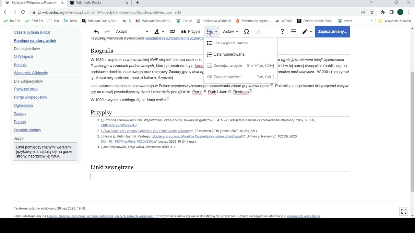The image size is (415, 233).
Task: Close the Edytujesz Wikipedysta tab
Action: coord(62,3)
